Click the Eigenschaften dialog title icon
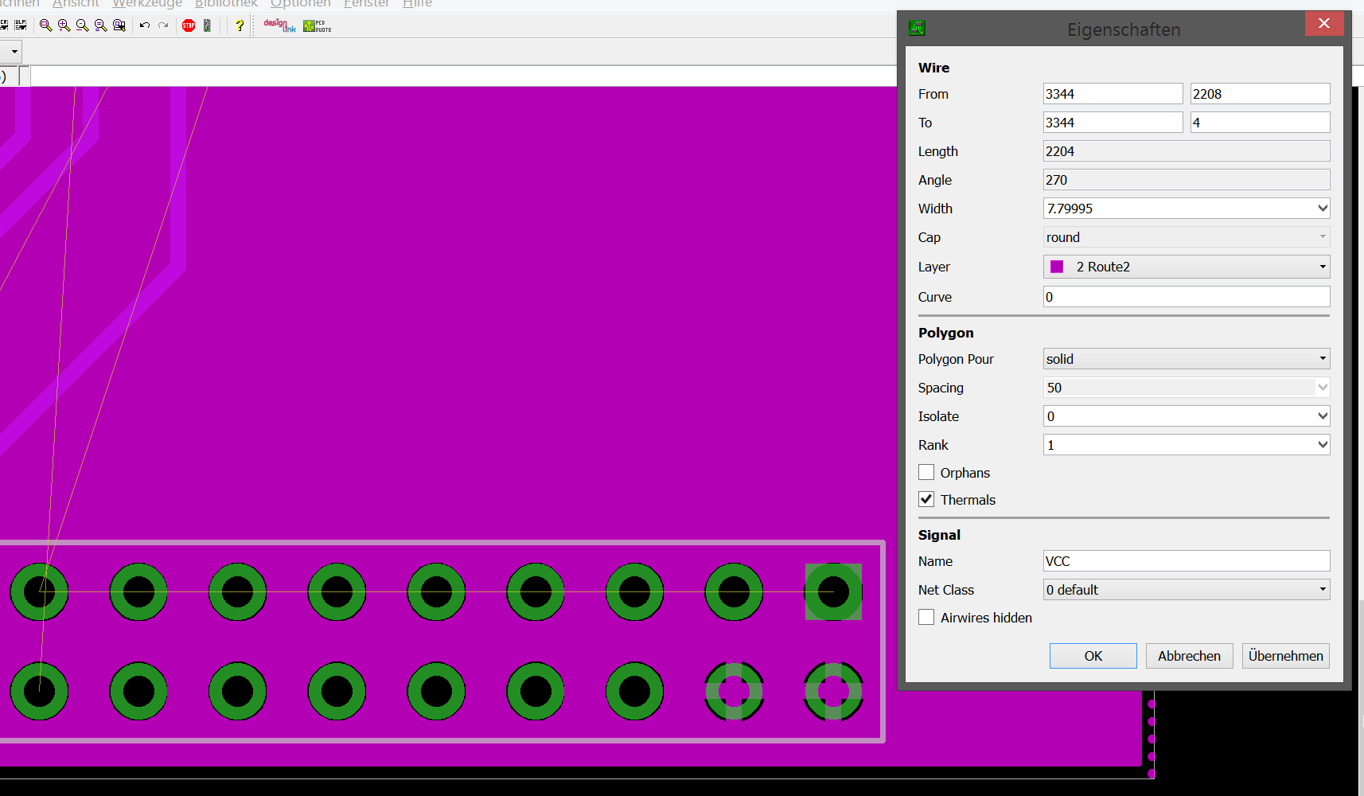This screenshot has height=796, width=1364. click(917, 29)
